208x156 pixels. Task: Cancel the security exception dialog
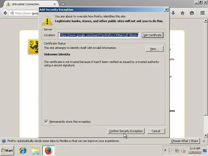tap(156, 131)
